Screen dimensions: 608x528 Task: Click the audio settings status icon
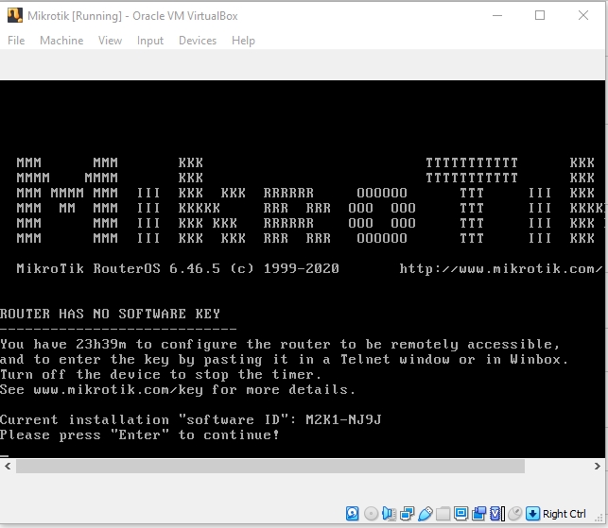click(x=389, y=514)
